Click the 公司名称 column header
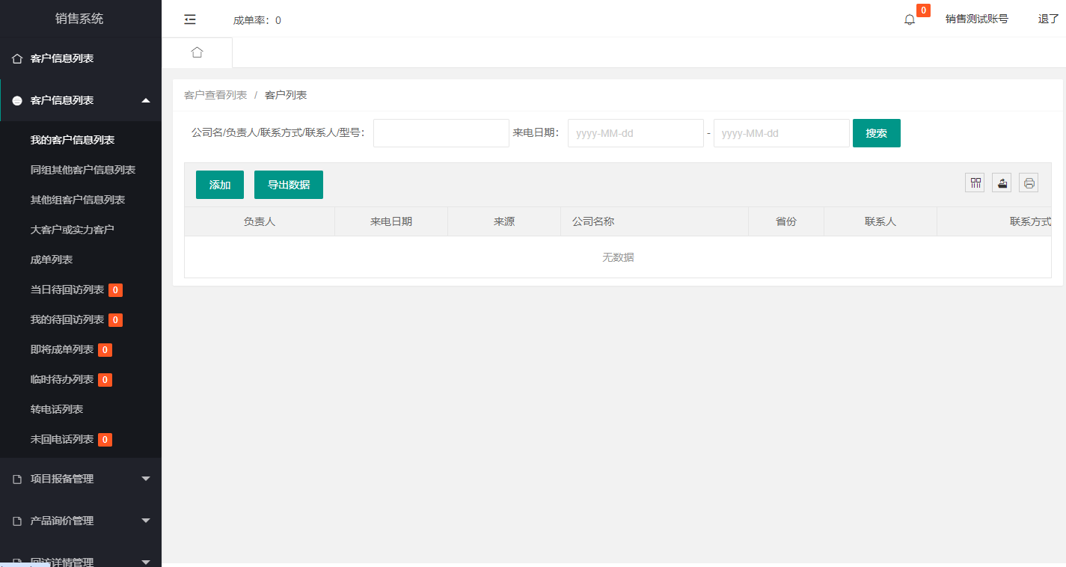This screenshot has width=1066, height=567. (x=655, y=221)
